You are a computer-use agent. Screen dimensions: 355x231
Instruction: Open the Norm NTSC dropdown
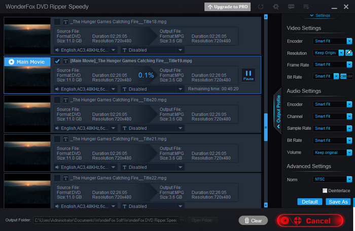(x=332, y=179)
